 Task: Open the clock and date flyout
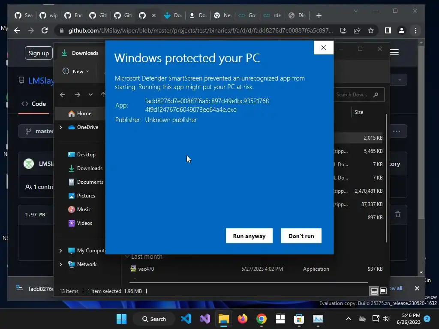409,319
